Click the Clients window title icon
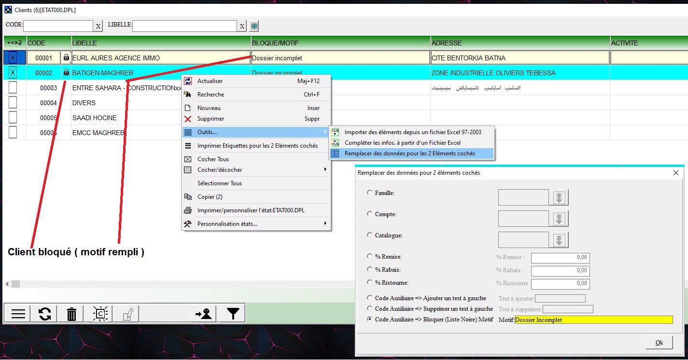 click(x=8, y=10)
